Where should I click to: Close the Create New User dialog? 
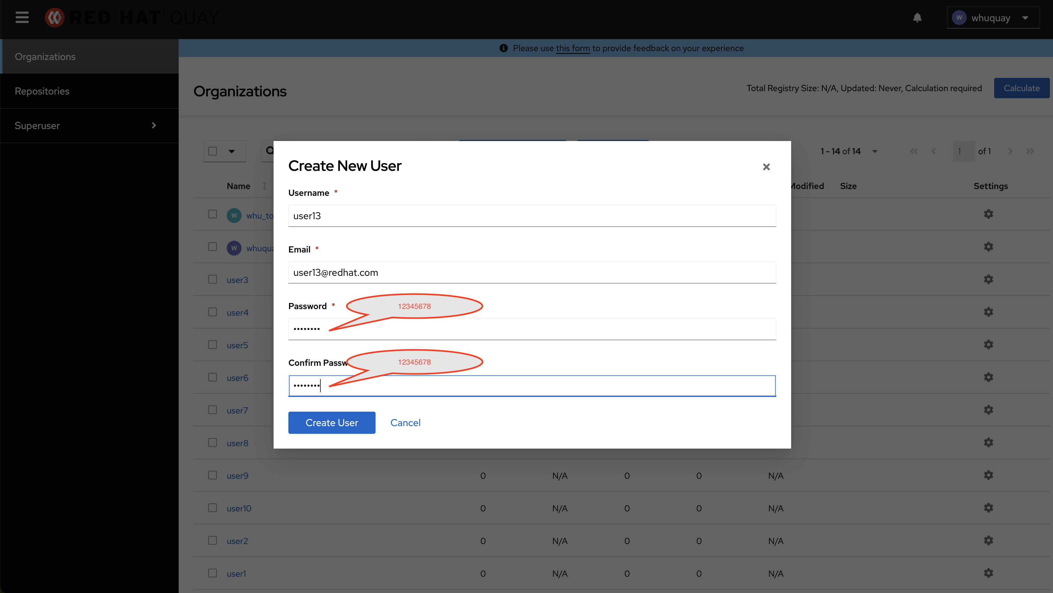[x=766, y=167]
